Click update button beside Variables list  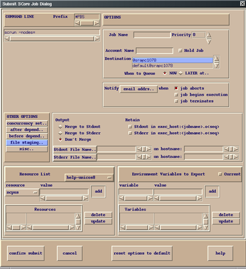point(226,221)
